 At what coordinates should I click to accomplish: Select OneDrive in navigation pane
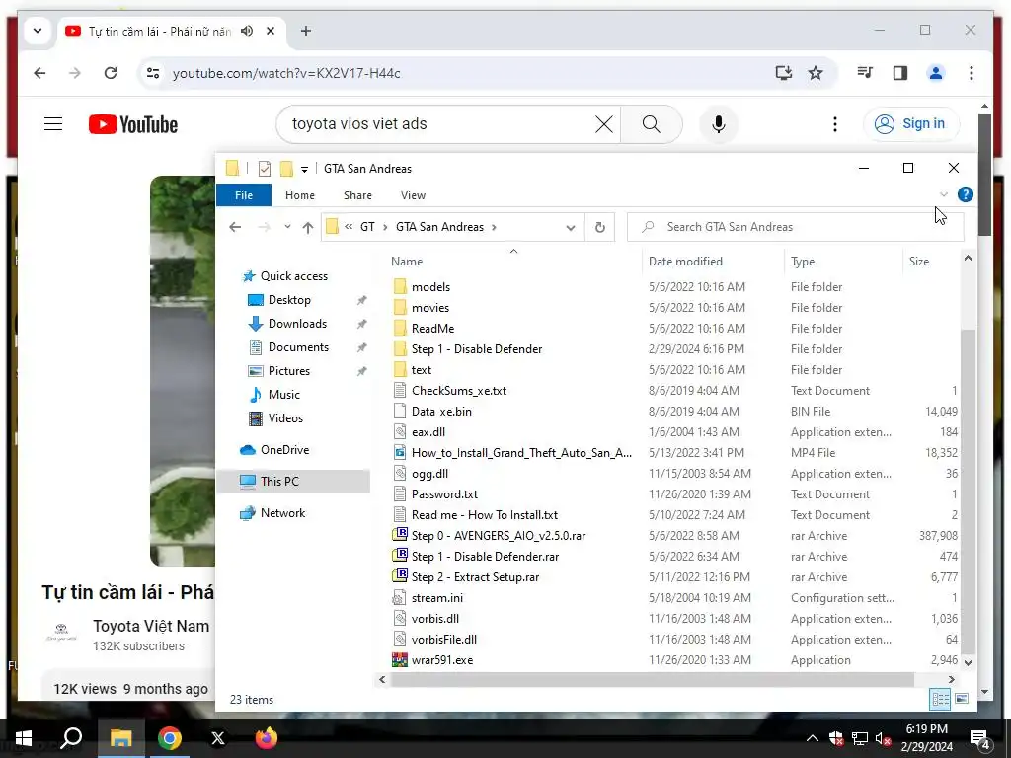point(284,450)
